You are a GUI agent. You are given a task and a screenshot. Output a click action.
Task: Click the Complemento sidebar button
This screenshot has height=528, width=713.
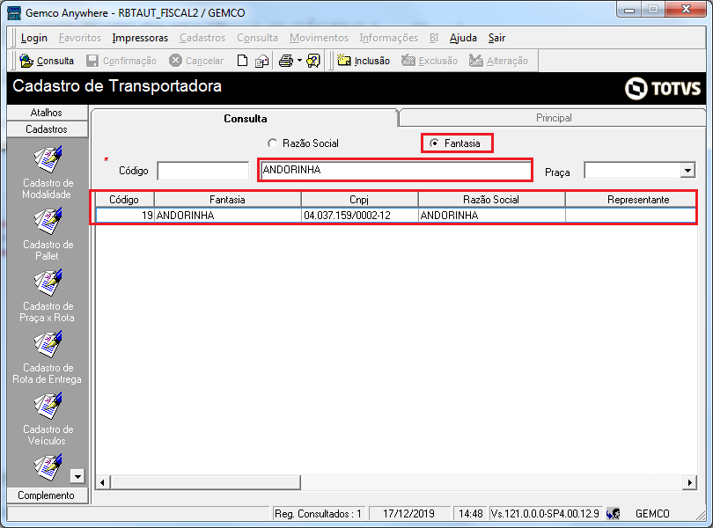(48, 495)
